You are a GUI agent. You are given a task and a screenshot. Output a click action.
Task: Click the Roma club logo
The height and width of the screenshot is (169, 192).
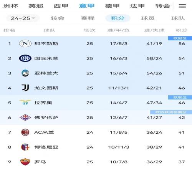(x=25, y=162)
